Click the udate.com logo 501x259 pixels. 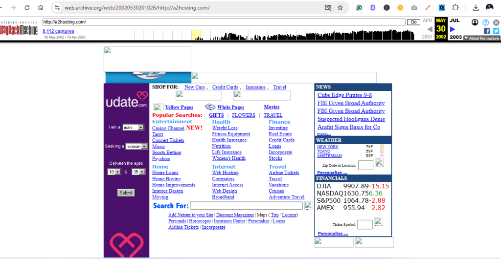[127, 100]
